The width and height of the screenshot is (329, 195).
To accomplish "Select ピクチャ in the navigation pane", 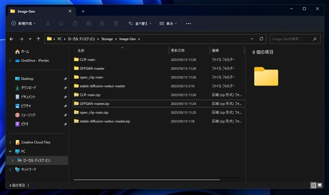I will [x=26, y=106].
